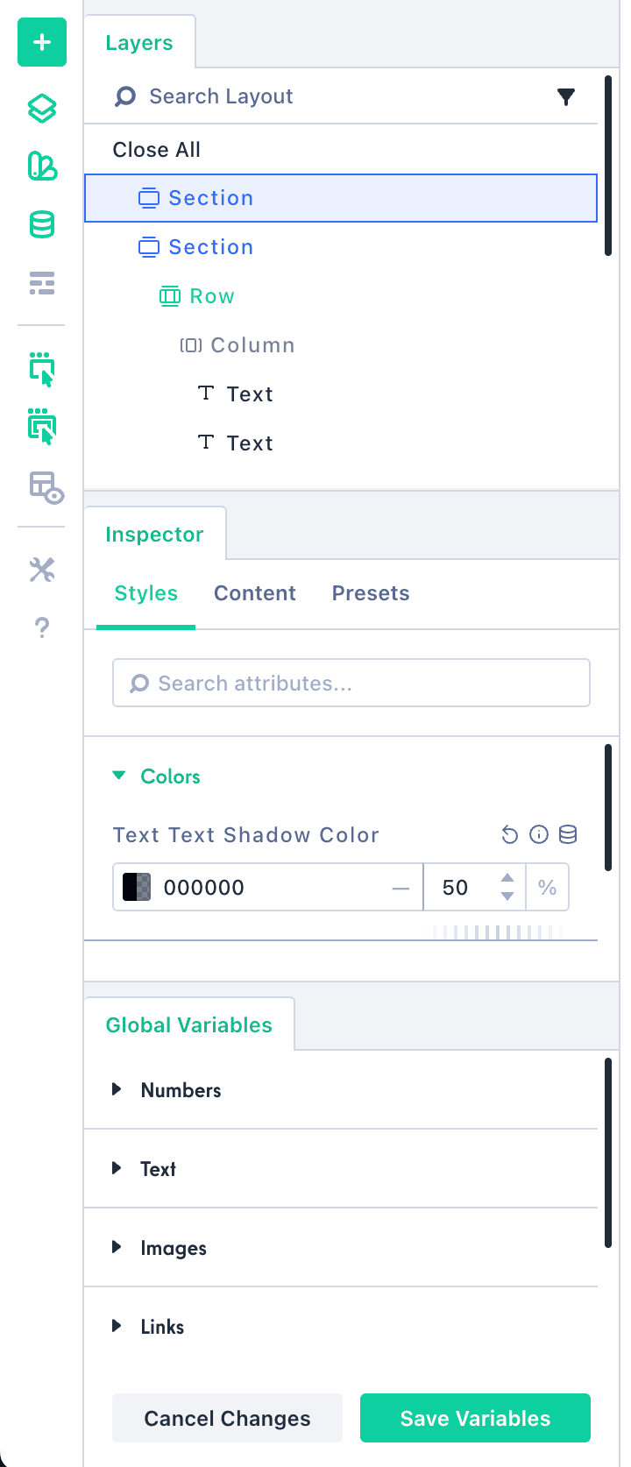Expand the Numbers global variables group
The height and width of the screenshot is (1467, 631).
(x=117, y=1089)
